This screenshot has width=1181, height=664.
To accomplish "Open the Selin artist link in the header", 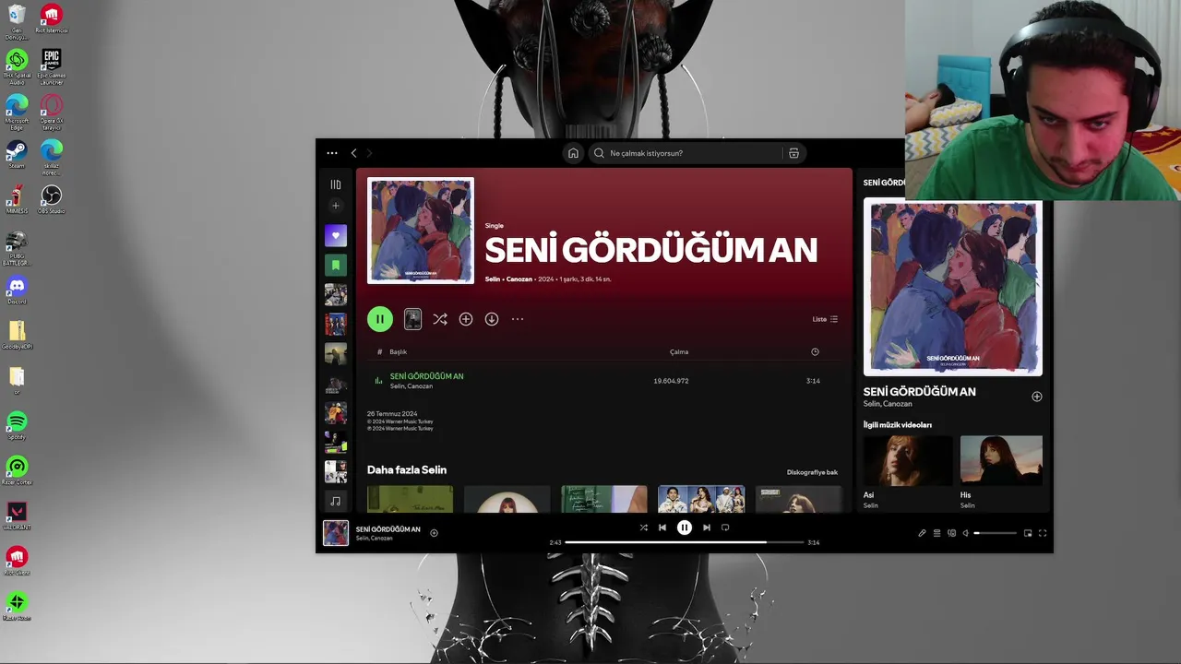I will click(493, 279).
